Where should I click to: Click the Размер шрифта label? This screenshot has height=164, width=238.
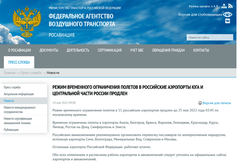coord(200,6)
